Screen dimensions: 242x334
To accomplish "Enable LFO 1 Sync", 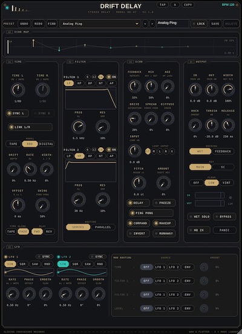I will (x=45, y=256).
